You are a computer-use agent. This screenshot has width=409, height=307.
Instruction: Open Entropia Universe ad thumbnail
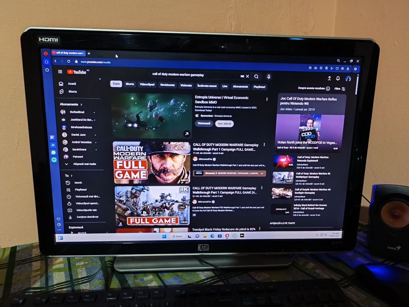(152, 115)
